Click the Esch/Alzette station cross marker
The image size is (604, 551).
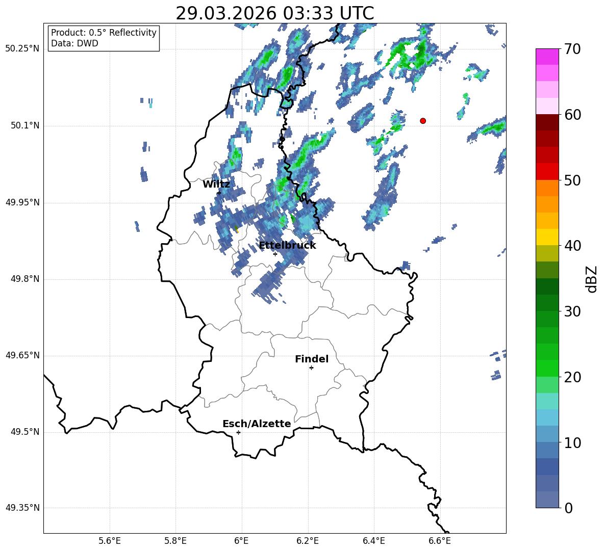click(238, 432)
